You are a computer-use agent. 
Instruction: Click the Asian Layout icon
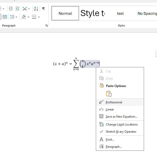tap(25, 9)
